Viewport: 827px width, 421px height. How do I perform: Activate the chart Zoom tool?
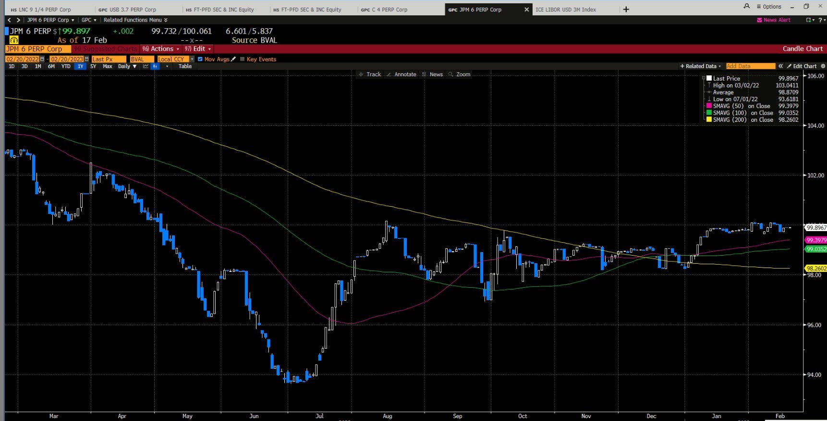(x=459, y=74)
